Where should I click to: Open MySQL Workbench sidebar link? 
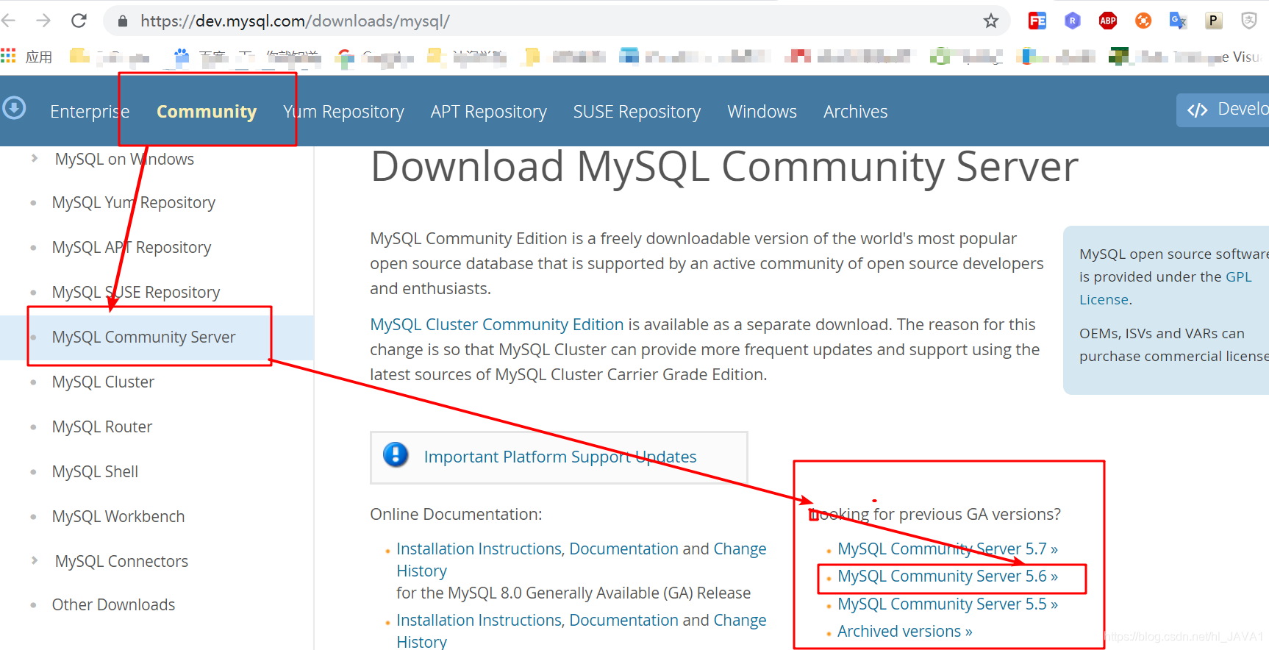[118, 517]
